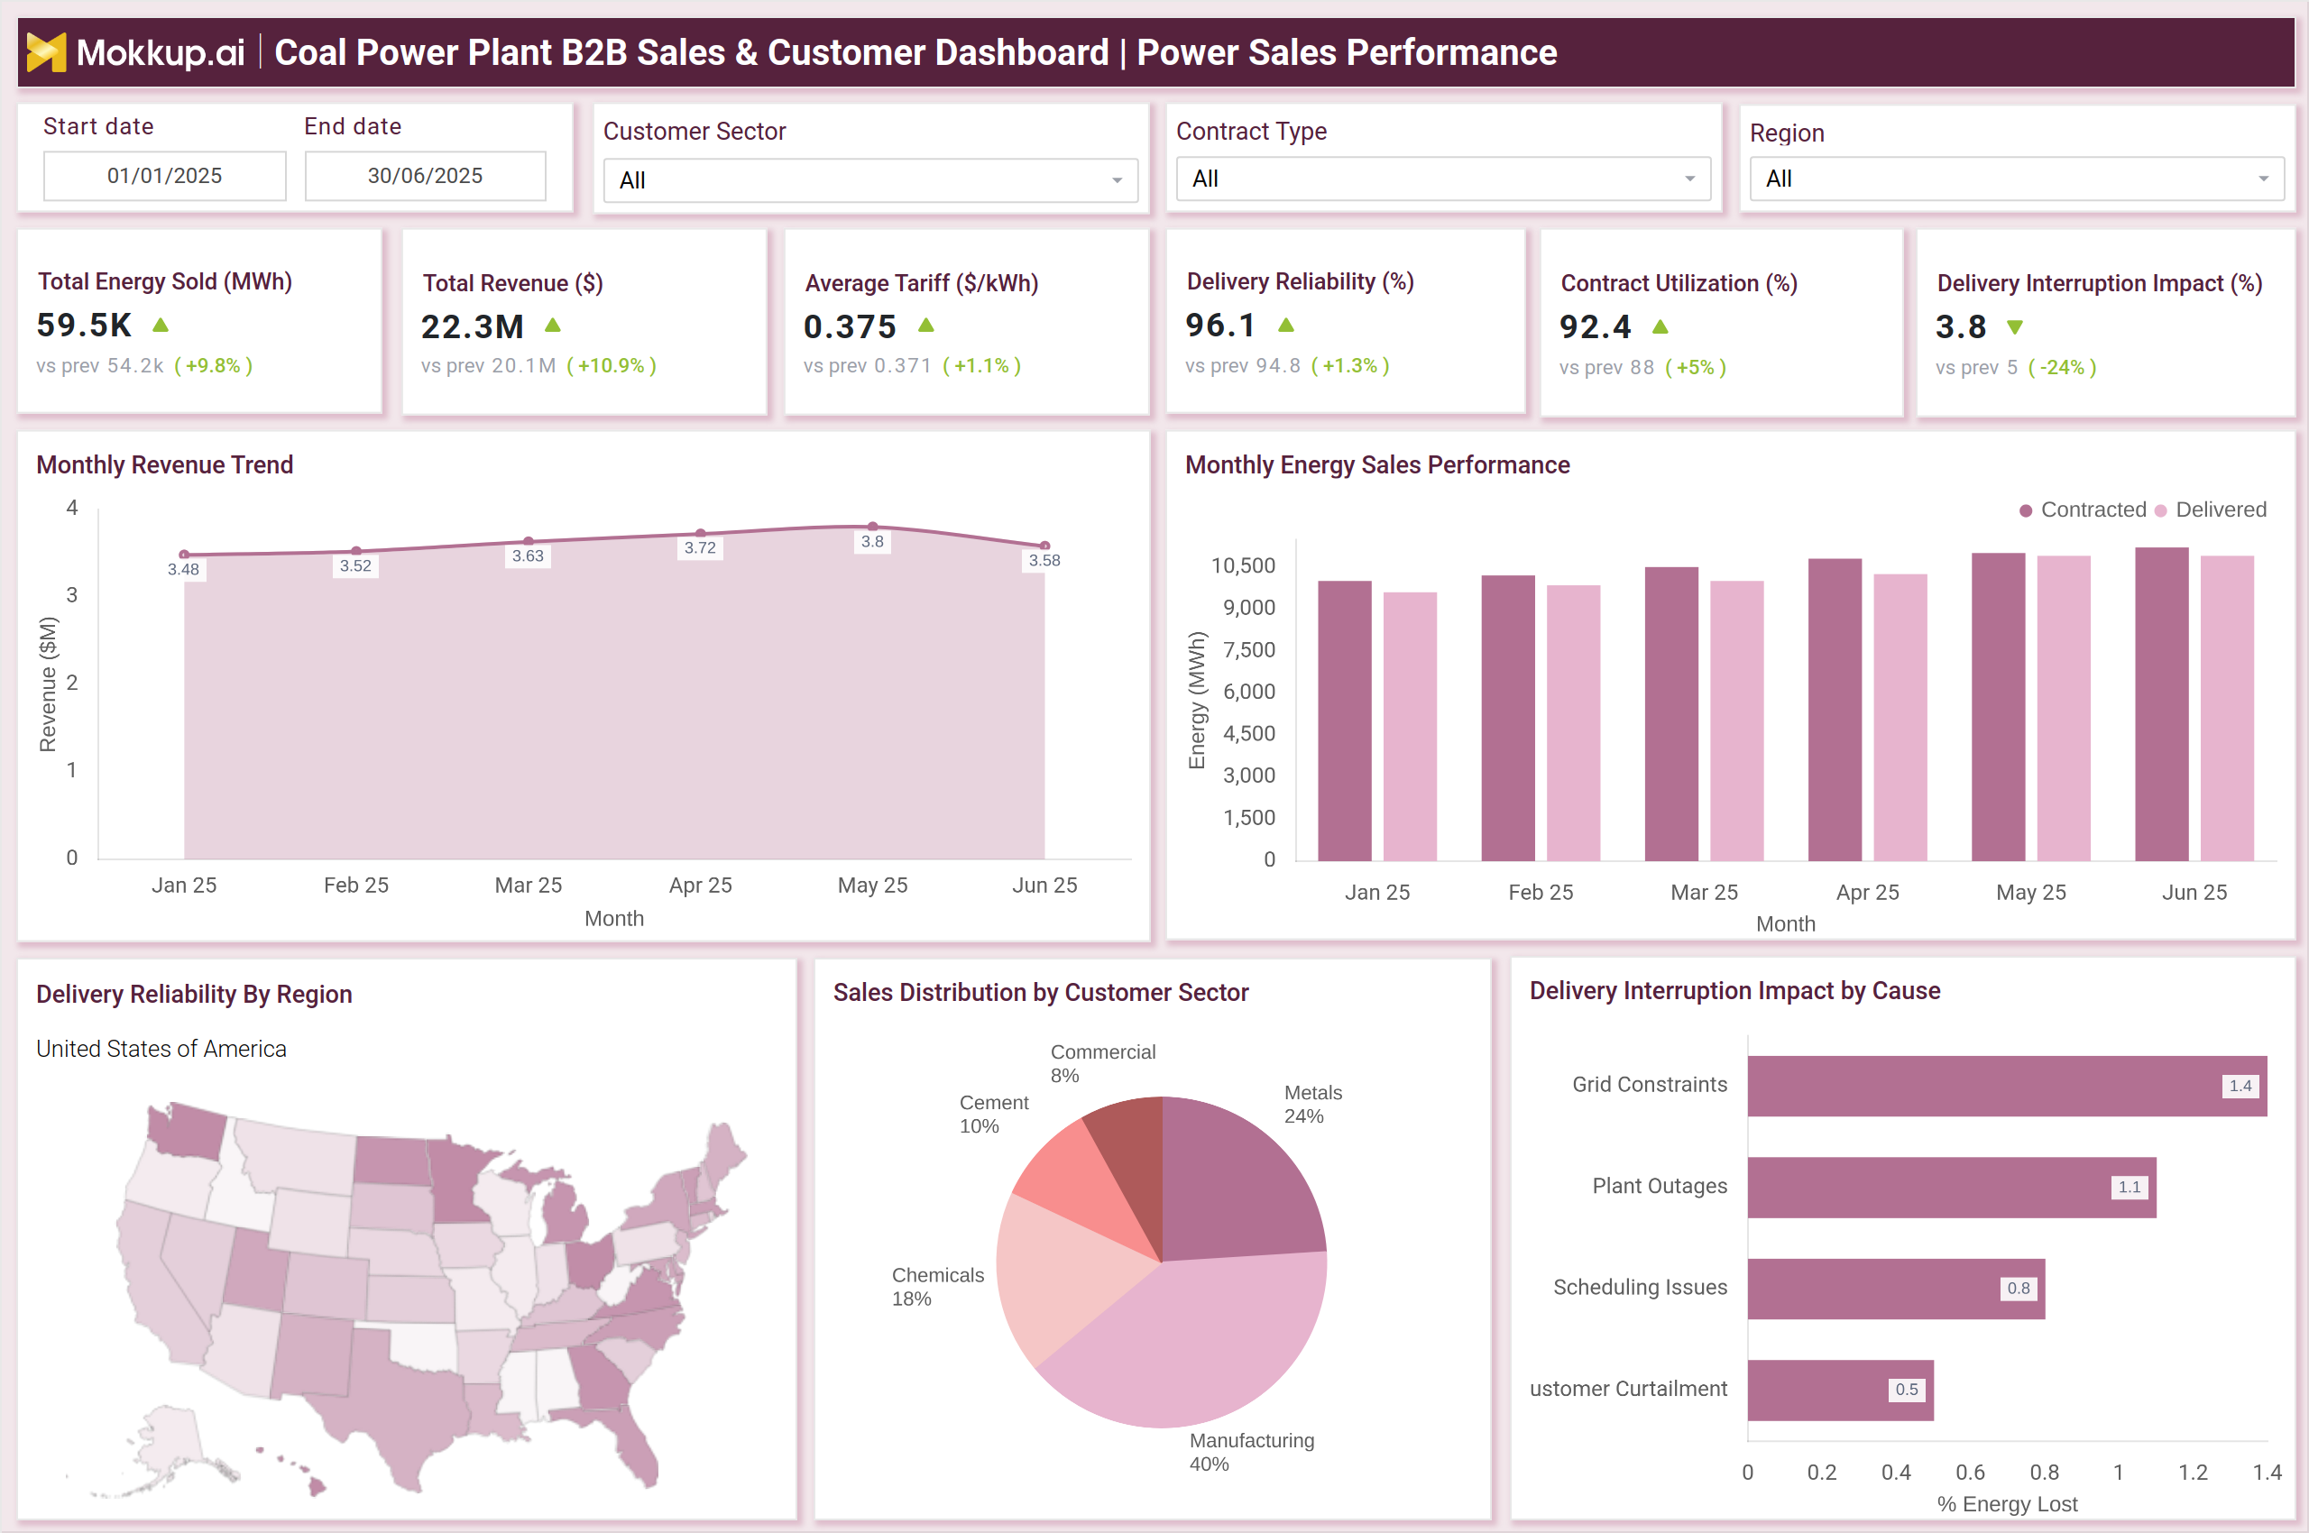Click 'Monthly Energy Sales Performance' title
The width and height of the screenshot is (2309, 1533).
tap(1377, 464)
